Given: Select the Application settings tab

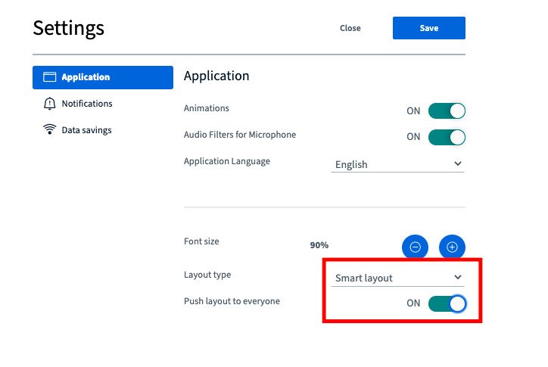Looking at the screenshot, I should tap(103, 77).
